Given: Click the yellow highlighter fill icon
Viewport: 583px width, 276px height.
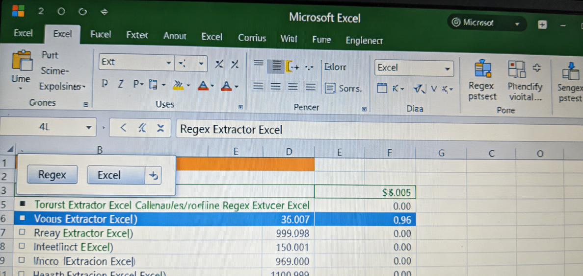Looking at the screenshot, I should (x=179, y=85).
